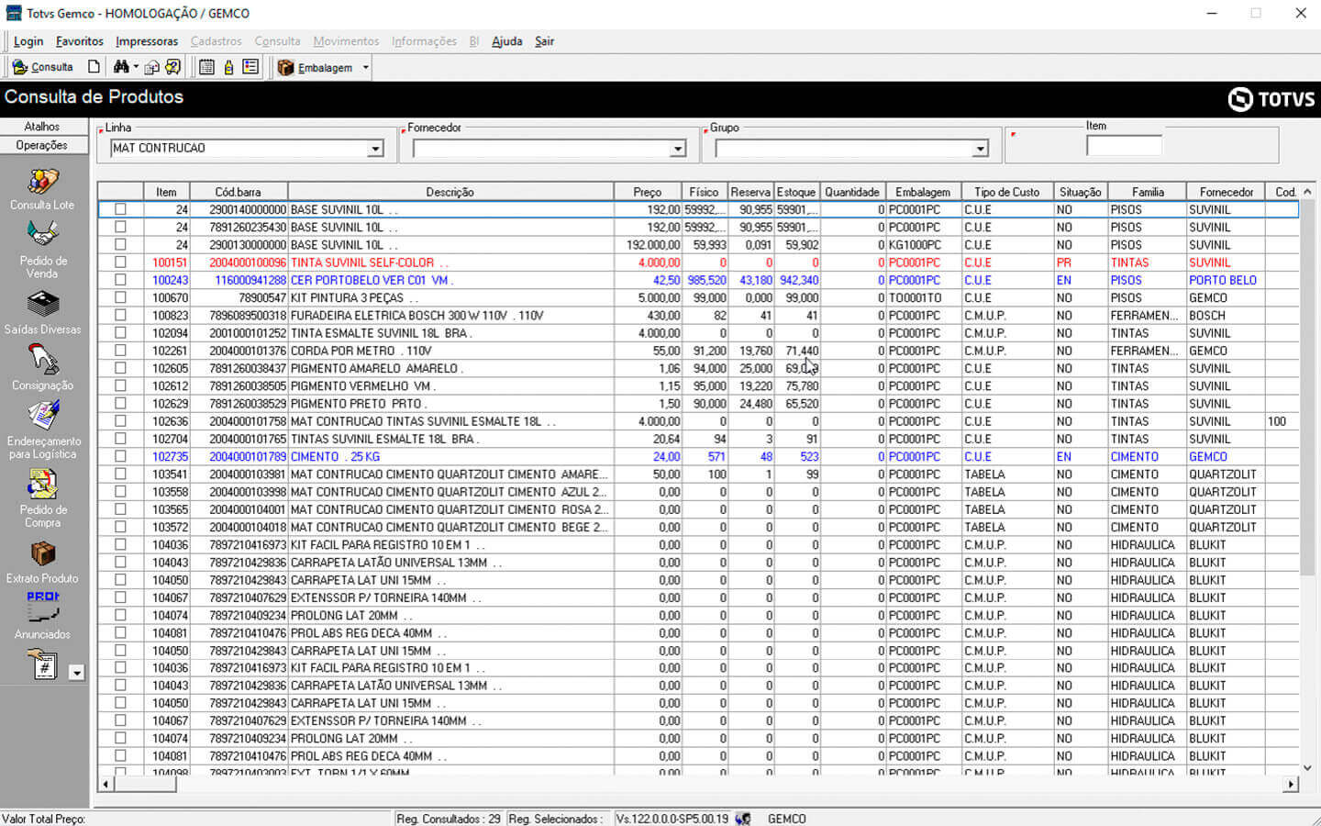
Task: Open the Impressoras menu
Action: point(147,41)
